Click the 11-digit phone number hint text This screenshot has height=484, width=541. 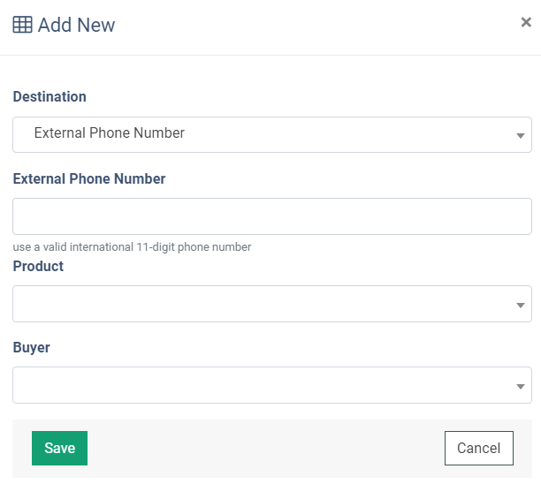(132, 246)
